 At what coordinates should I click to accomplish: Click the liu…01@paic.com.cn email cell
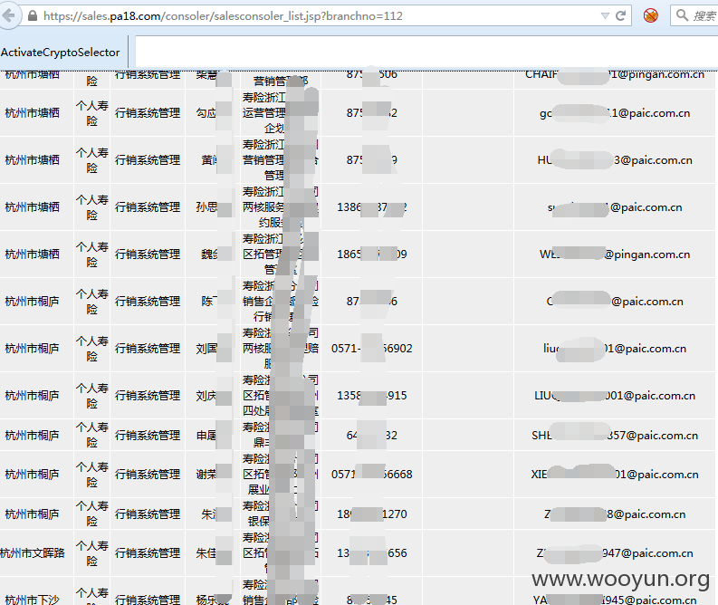(615, 348)
